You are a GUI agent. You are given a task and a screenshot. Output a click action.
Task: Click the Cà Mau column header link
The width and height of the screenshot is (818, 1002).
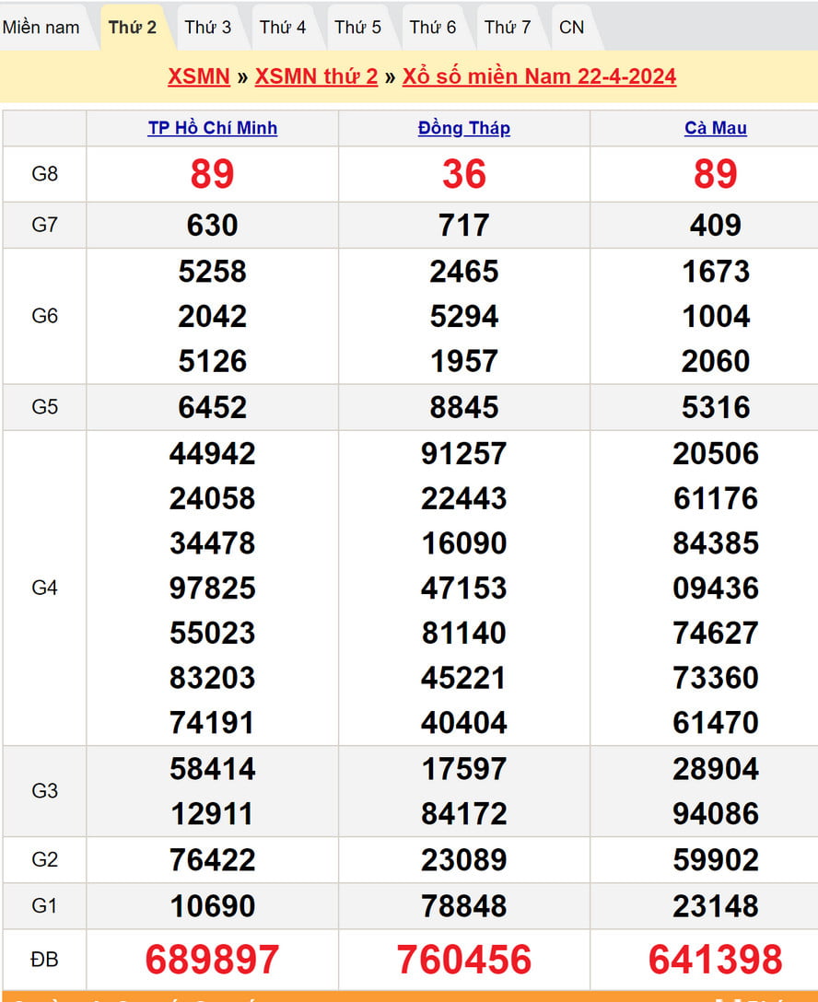click(x=715, y=129)
